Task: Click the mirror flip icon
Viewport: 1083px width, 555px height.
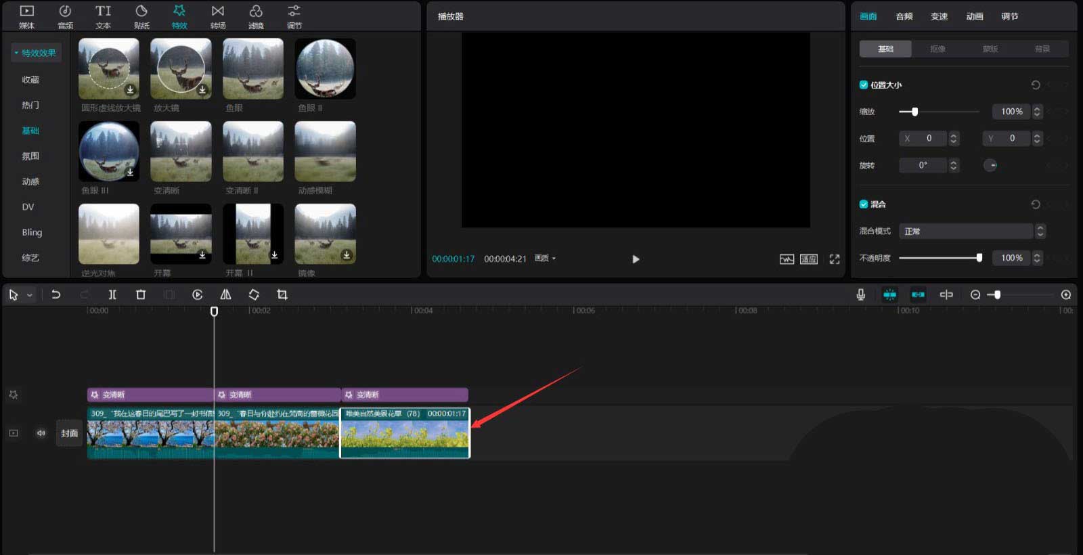Action: tap(225, 294)
